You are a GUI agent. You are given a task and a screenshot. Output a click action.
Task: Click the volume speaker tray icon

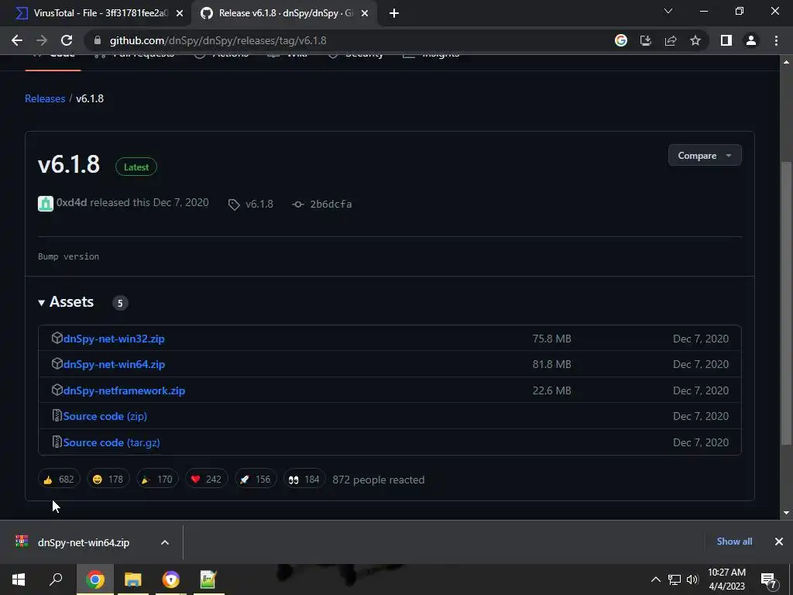coord(692,580)
